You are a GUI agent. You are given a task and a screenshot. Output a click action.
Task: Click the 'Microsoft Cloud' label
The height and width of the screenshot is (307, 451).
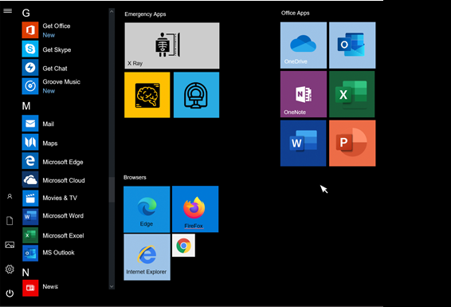click(64, 180)
